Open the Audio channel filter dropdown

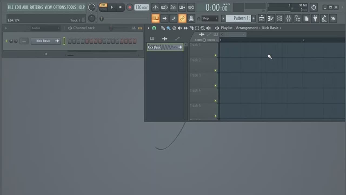45,28
